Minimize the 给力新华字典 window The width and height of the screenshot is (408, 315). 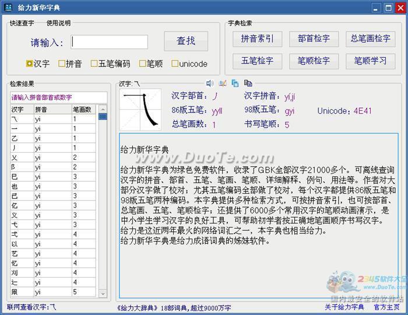pos(376,8)
